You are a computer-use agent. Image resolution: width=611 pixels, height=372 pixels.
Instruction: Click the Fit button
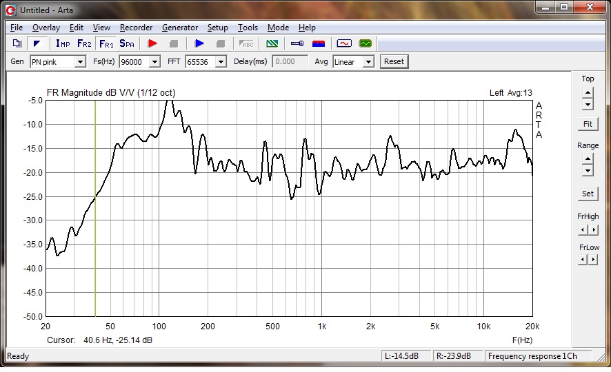588,124
